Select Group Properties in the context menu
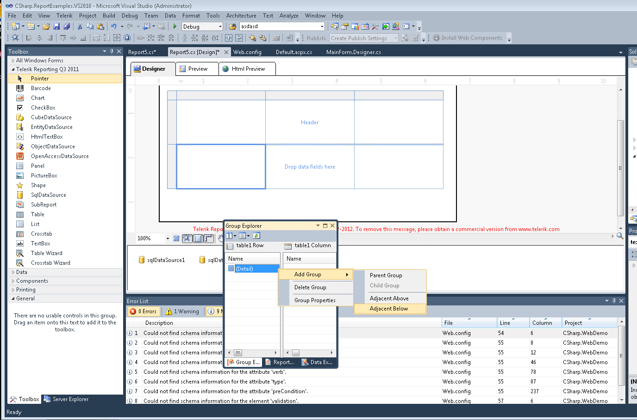The height and width of the screenshot is (420, 637). click(x=316, y=300)
